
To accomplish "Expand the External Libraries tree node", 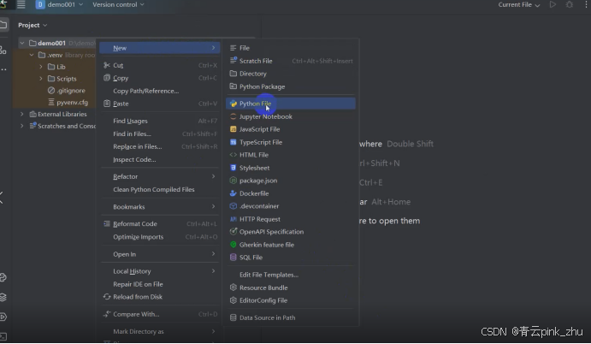I will (23, 114).
